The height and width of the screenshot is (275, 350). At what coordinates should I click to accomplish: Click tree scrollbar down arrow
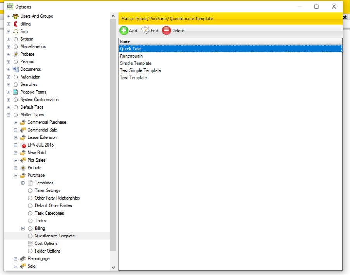click(113, 268)
